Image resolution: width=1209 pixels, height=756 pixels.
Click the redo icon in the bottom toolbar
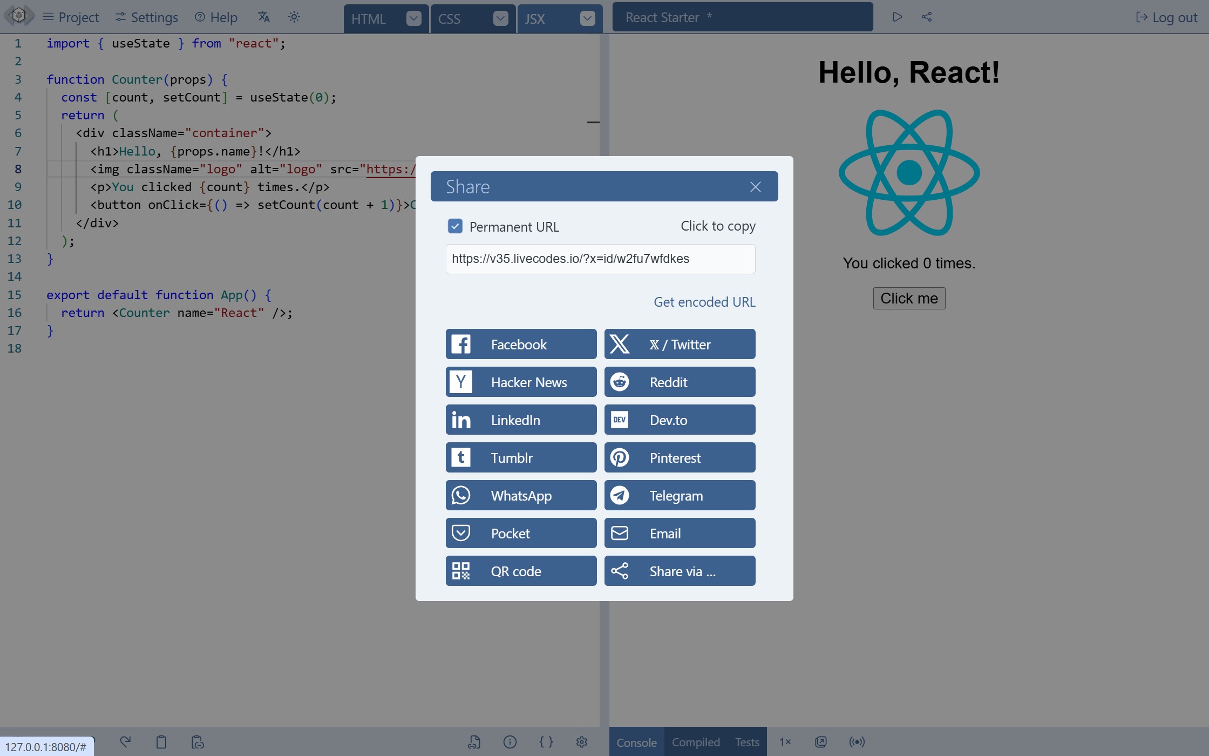(125, 741)
